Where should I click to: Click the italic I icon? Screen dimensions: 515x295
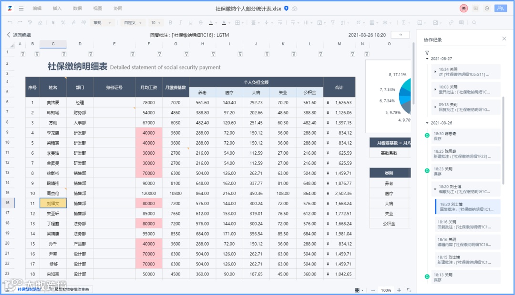180,23
